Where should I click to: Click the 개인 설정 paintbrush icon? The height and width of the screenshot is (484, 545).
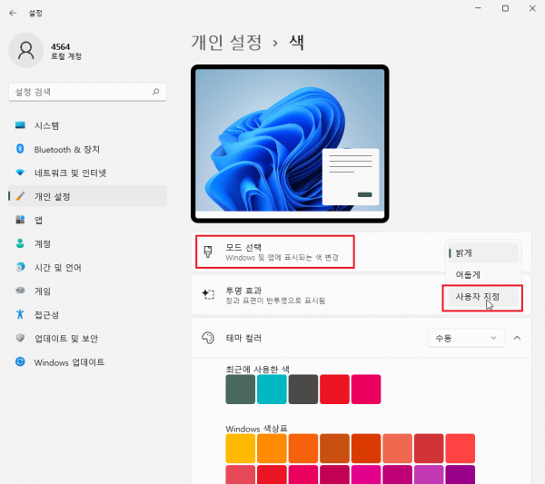tap(20, 196)
